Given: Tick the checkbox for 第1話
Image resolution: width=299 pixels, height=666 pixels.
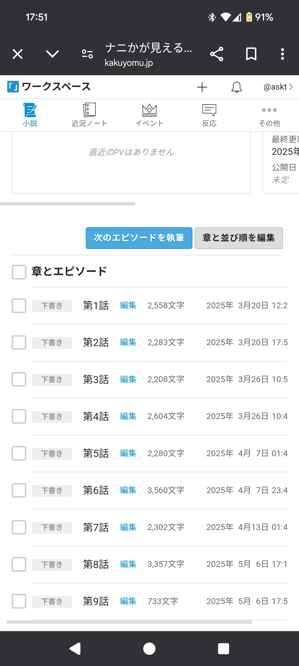Looking at the screenshot, I should coord(19,306).
